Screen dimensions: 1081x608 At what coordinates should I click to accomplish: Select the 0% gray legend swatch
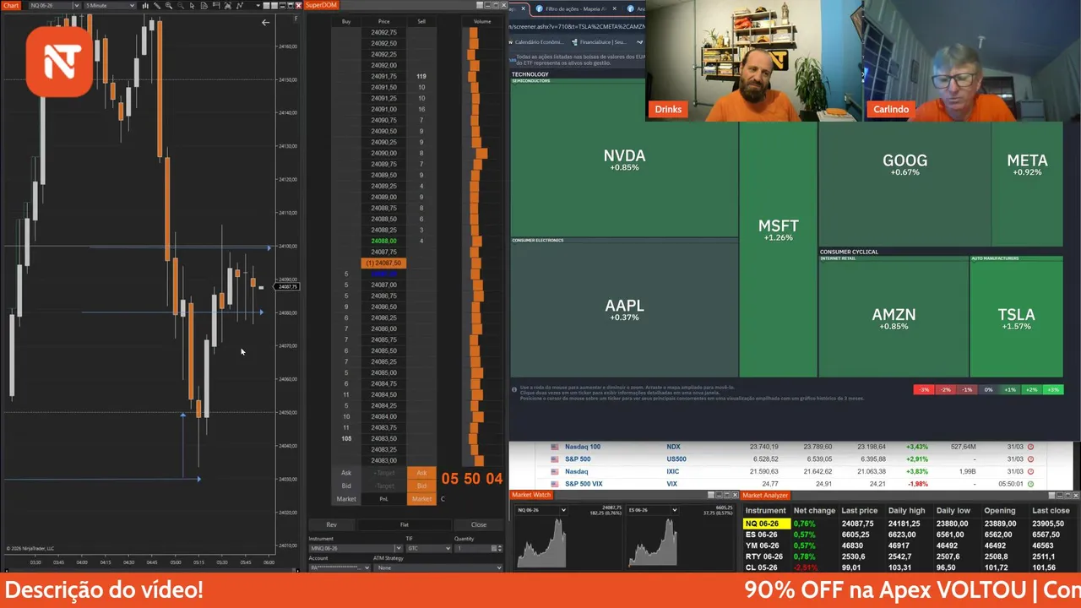point(989,389)
